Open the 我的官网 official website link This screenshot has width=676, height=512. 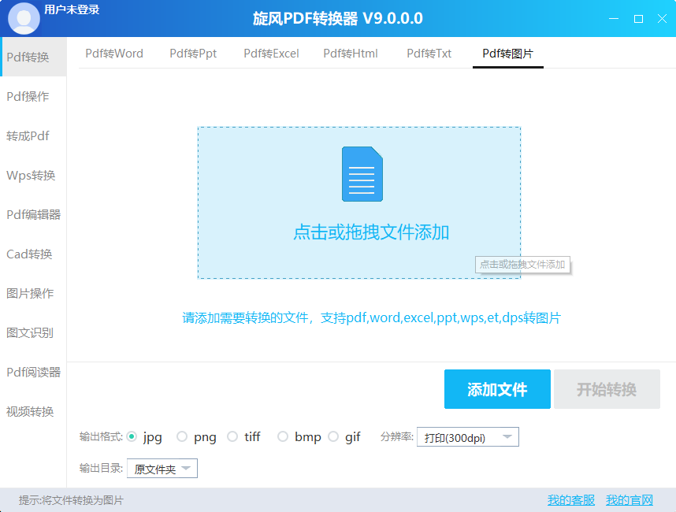630,500
